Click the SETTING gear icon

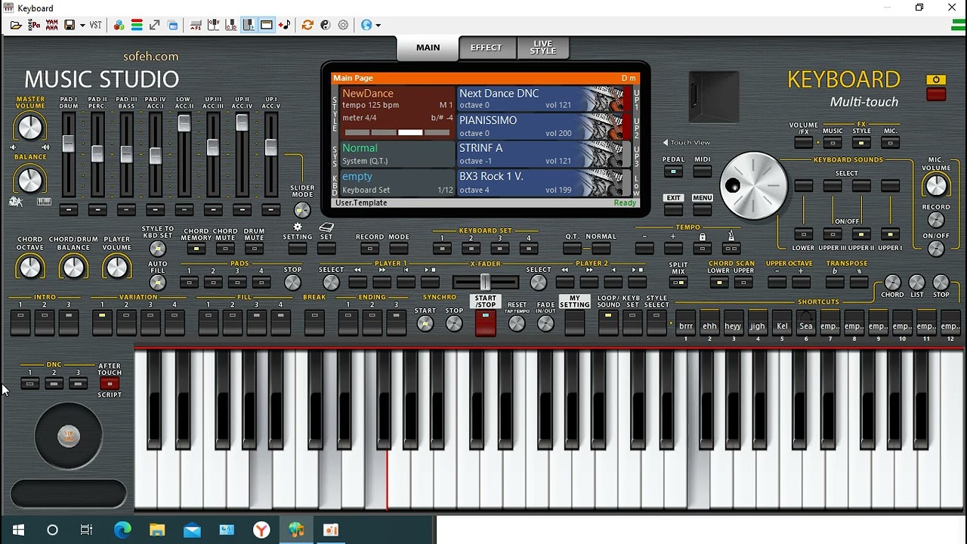pos(298,227)
